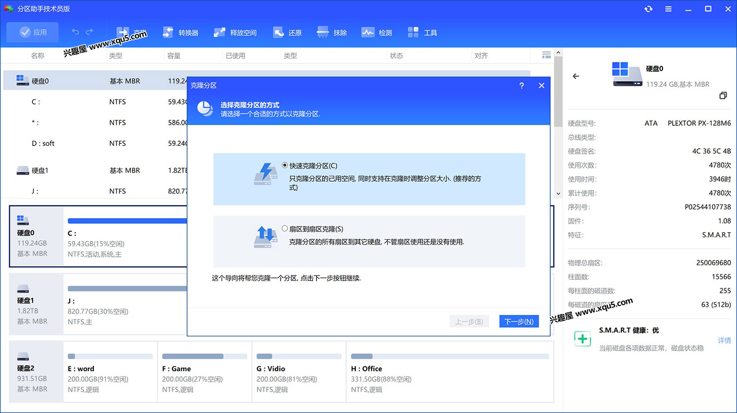Screen dimensions: 737x413
Task: Click the PLEXTOR PX-128M6 model text
Action: click(699, 123)
